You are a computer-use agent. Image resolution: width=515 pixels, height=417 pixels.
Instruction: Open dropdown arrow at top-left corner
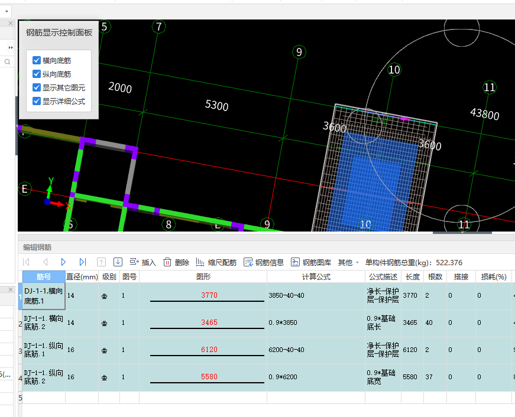(x=7, y=11)
